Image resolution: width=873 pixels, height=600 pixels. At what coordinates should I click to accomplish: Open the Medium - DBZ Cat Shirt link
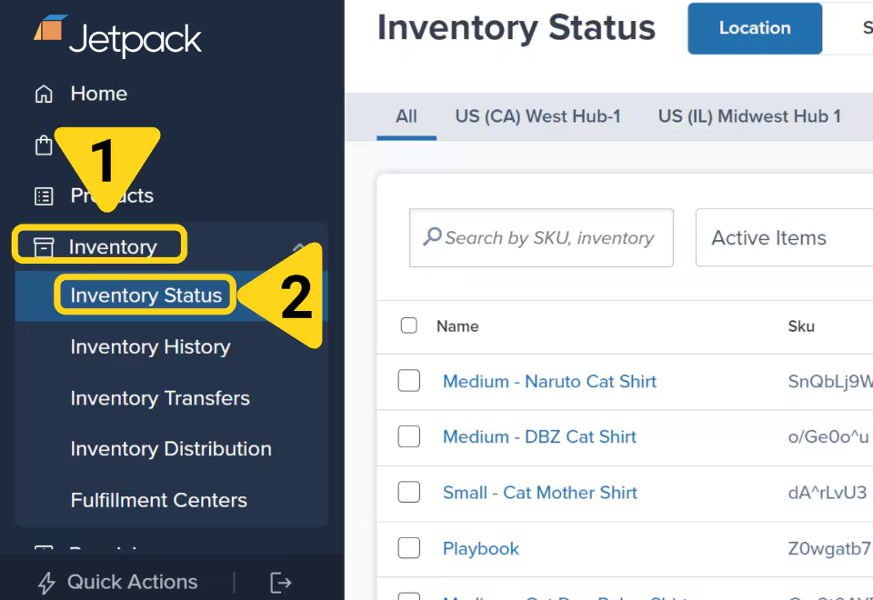tap(539, 436)
